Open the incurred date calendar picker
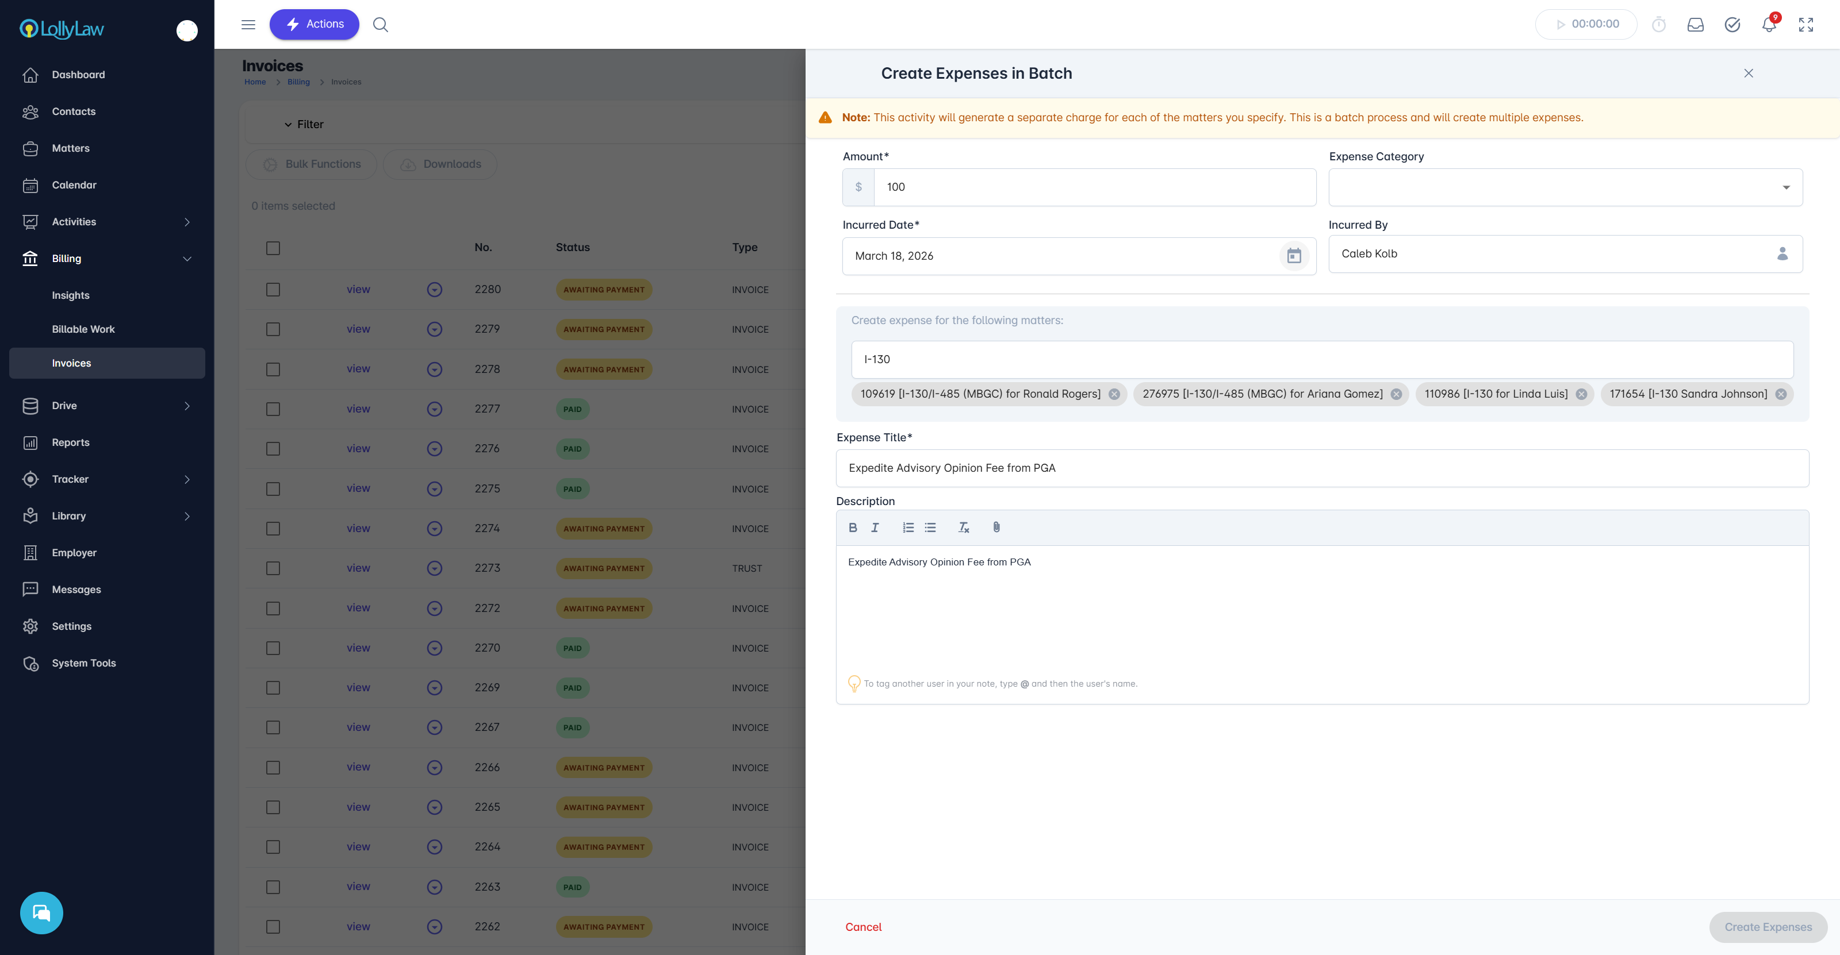Viewport: 1840px width, 955px height. click(x=1294, y=256)
